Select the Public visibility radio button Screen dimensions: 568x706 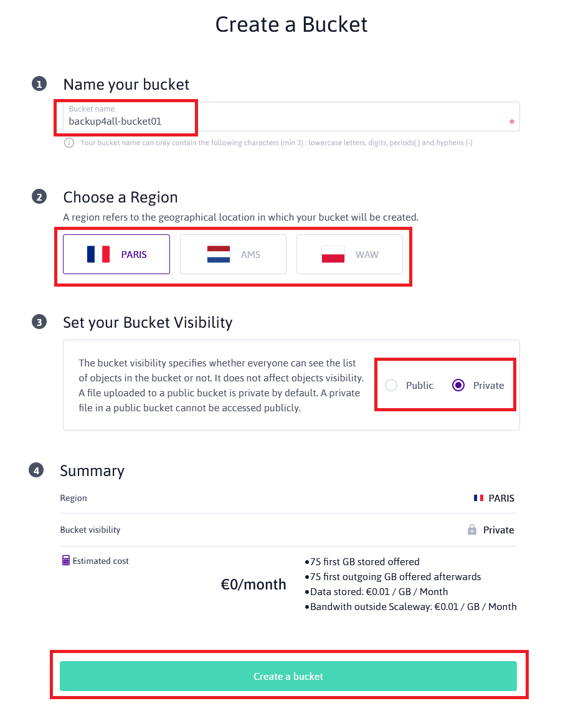click(x=391, y=385)
